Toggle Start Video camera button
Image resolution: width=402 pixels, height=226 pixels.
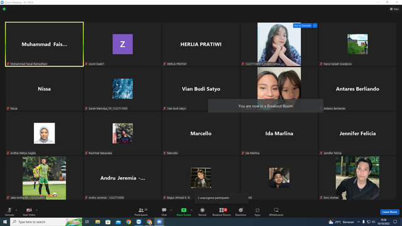click(29, 212)
